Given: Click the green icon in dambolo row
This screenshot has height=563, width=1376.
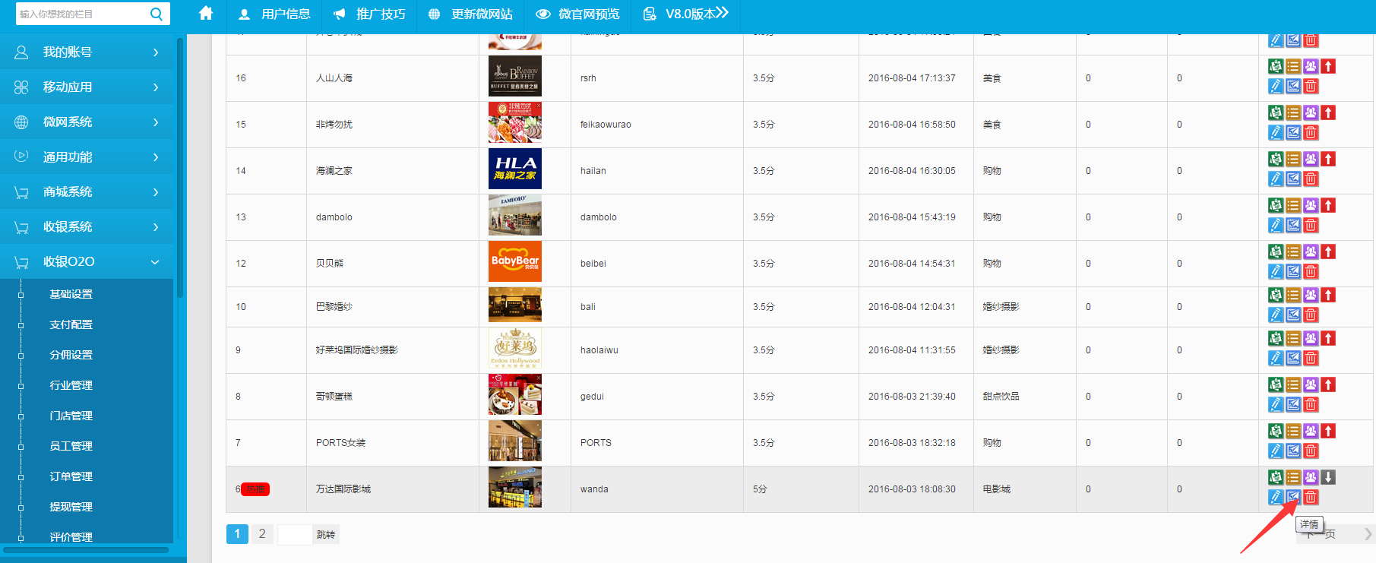Looking at the screenshot, I should pyautogui.click(x=1276, y=205).
